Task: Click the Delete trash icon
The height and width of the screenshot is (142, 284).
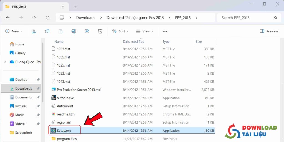Action: coord(100,31)
